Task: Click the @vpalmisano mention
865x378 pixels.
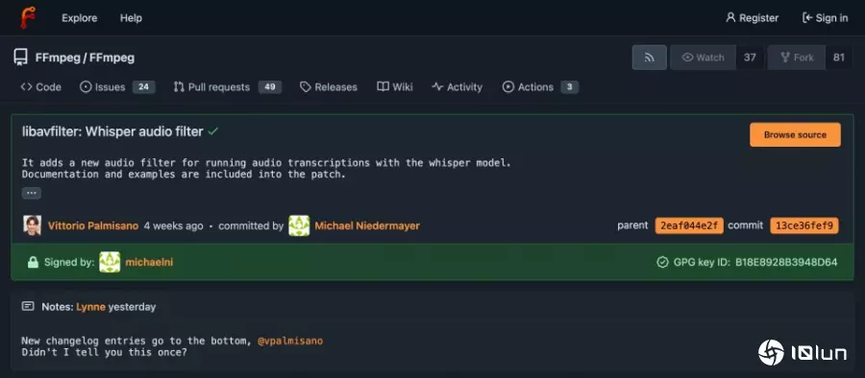Action: click(x=290, y=342)
